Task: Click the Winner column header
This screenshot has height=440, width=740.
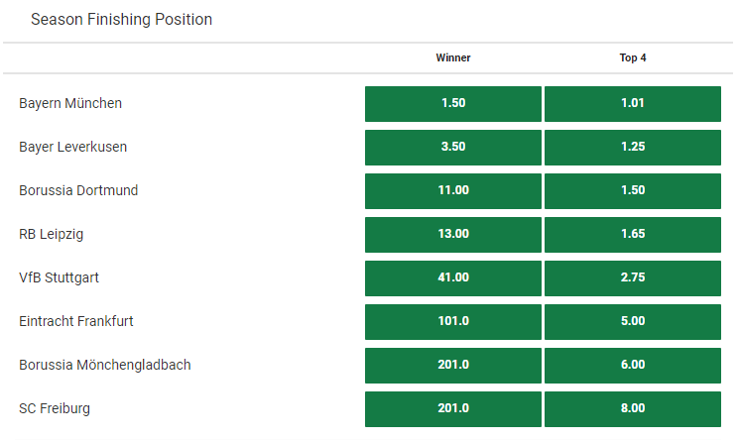Action: (x=453, y=57)
